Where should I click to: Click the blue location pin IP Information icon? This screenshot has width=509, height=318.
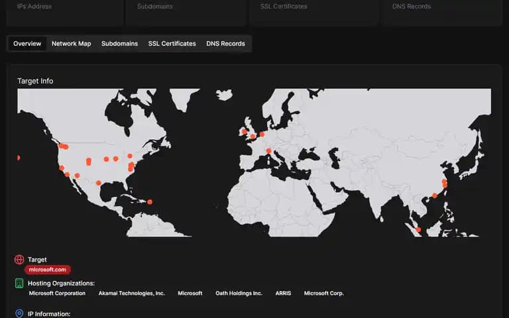(x=19, y=313)
